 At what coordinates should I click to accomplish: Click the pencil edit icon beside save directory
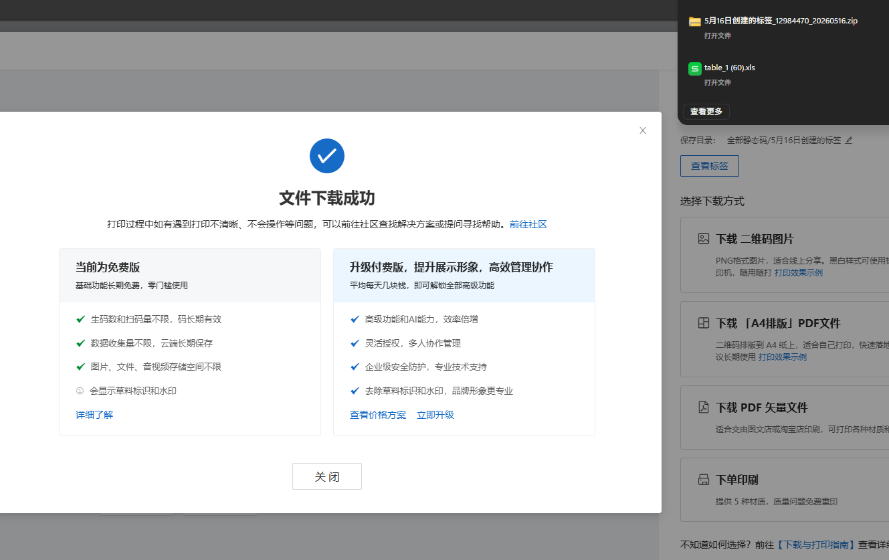coord(849,141)
